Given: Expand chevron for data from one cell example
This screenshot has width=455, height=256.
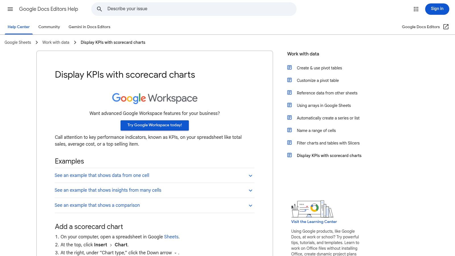Looking at the screenshot, I should tap(251, 176).
